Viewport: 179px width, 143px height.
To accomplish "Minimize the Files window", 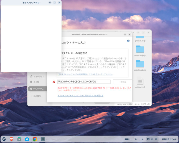I will coord(138,33).
